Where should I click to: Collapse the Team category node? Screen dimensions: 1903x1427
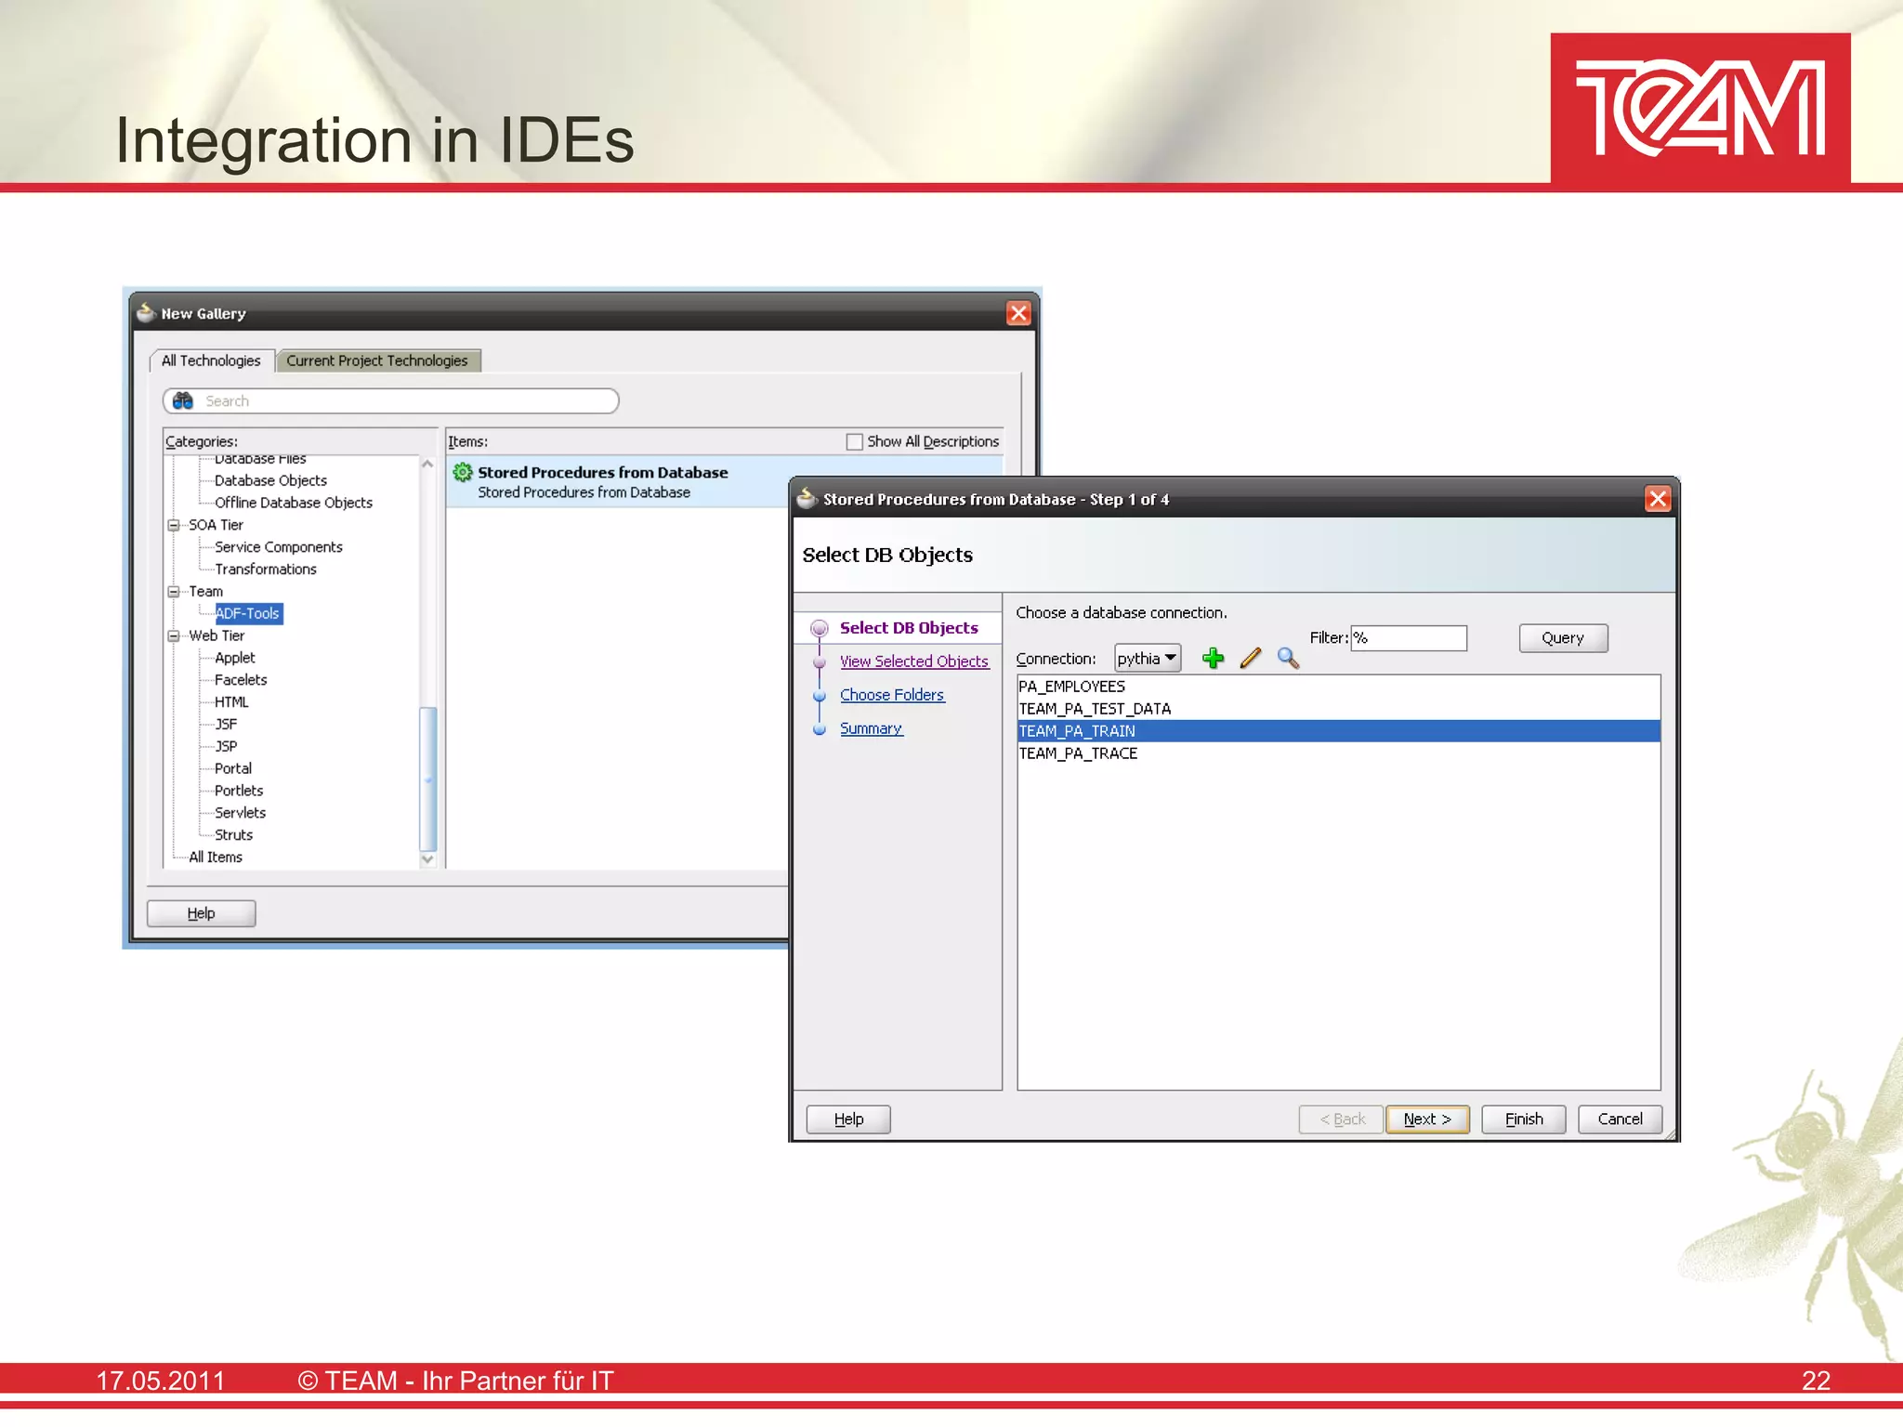173,592
